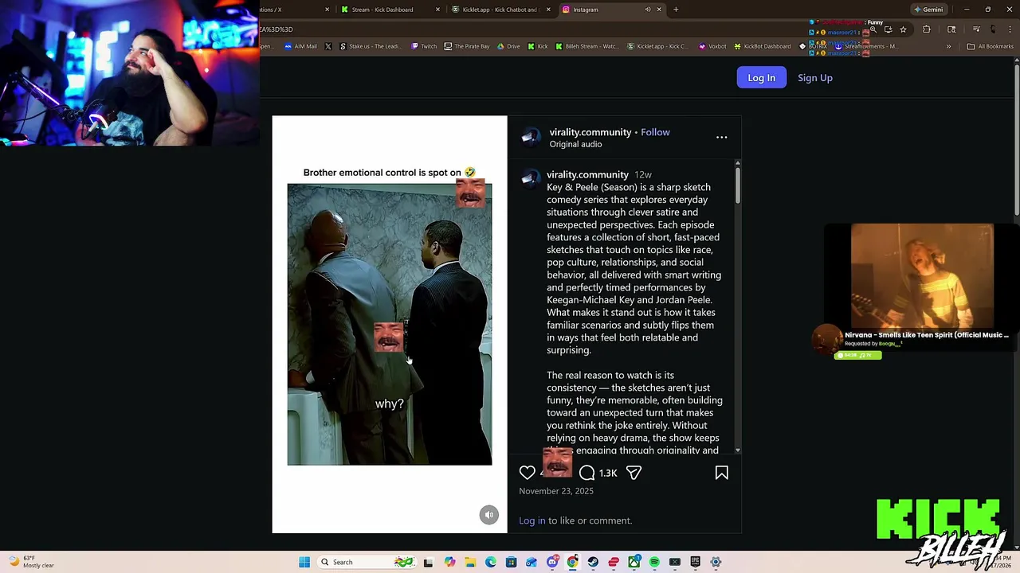The width and height of the screenshot is (1020, 573).
Task: Bookmark this page with the star icon
Action: pyautogui.click(x=903, y=29)
